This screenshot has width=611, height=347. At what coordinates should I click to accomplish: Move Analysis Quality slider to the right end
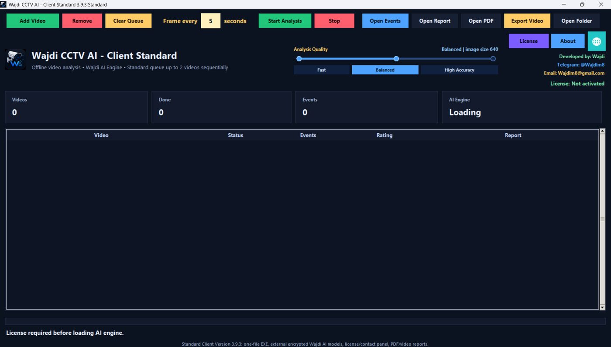[x=493, y=59]
